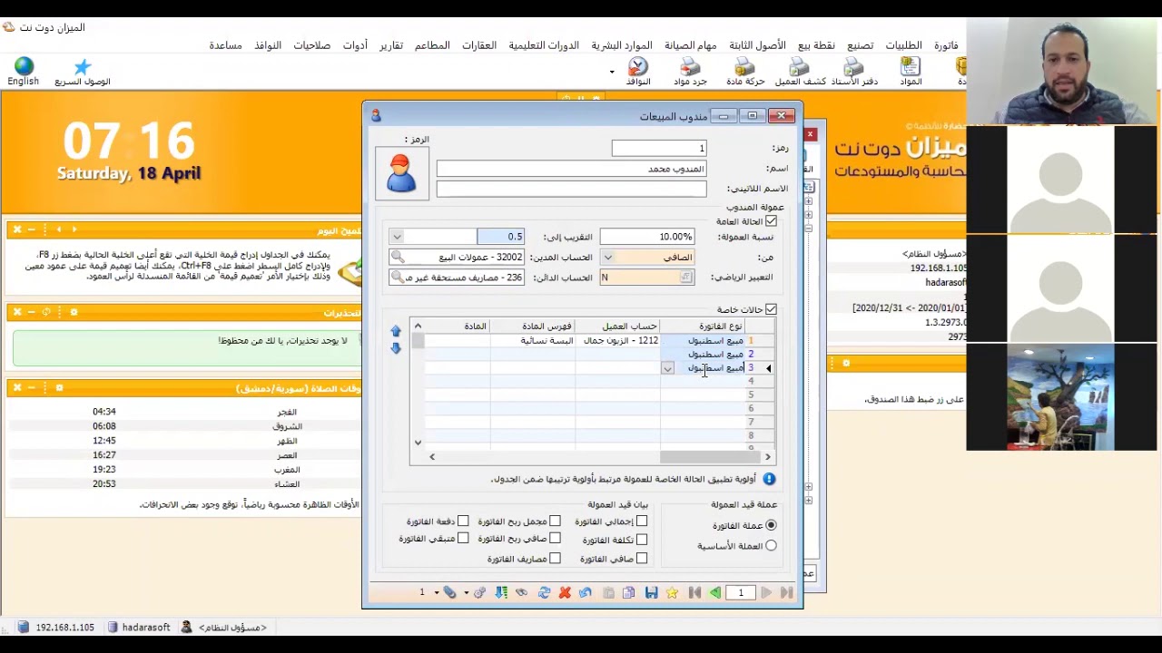The image size is (1162, 653).
Task: Open the math expression editor button
Action: point(686,278)
